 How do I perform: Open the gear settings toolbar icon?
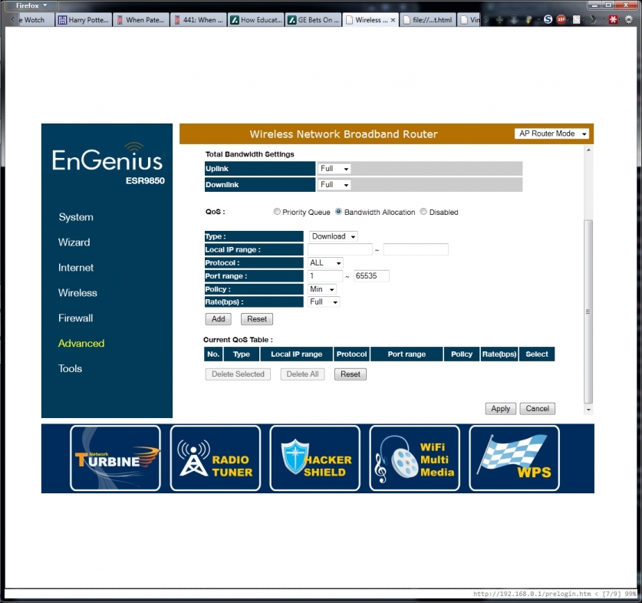tap(628, 19)
